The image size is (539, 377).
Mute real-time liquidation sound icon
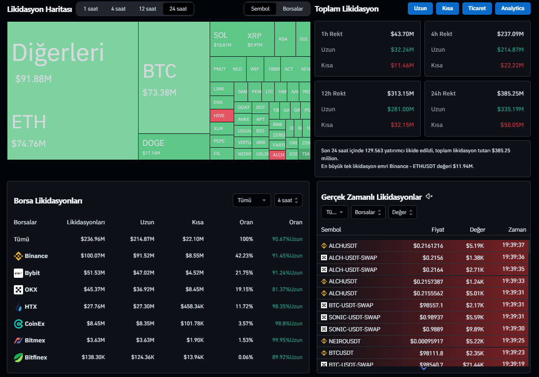(429, 197)
